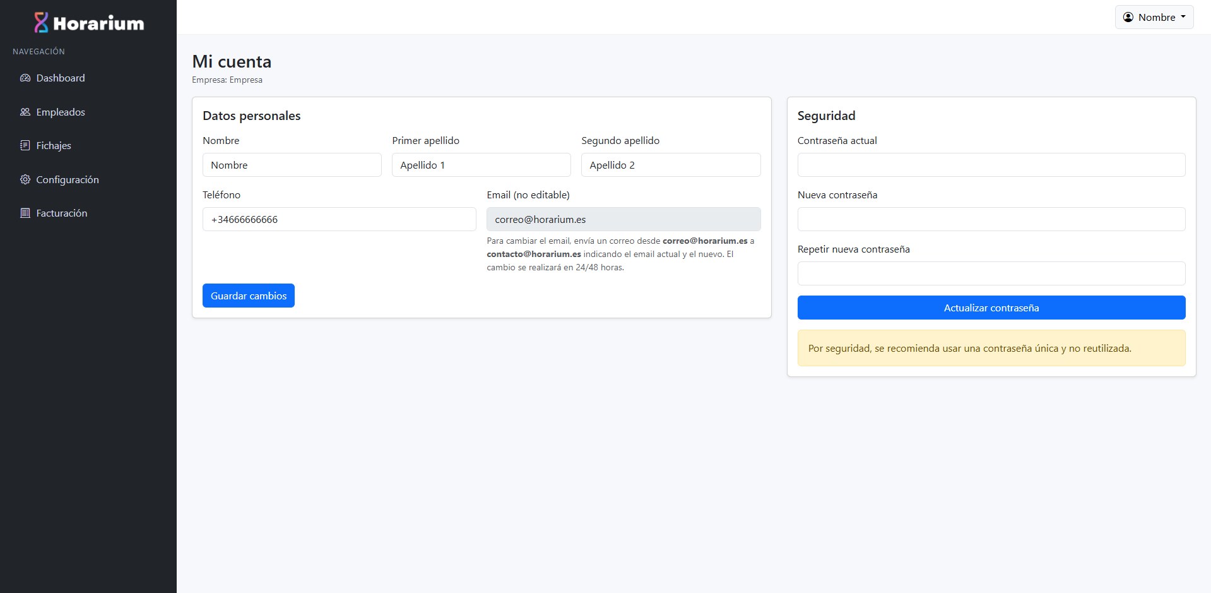Screen dimensions: 1211x593
Task: Select the Primer apellido input
Action: [x=481, y=165]
